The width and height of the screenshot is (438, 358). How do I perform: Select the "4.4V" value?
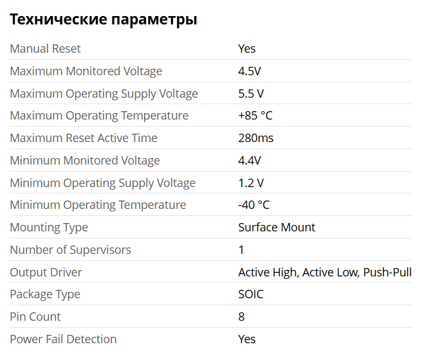point(250,161)
